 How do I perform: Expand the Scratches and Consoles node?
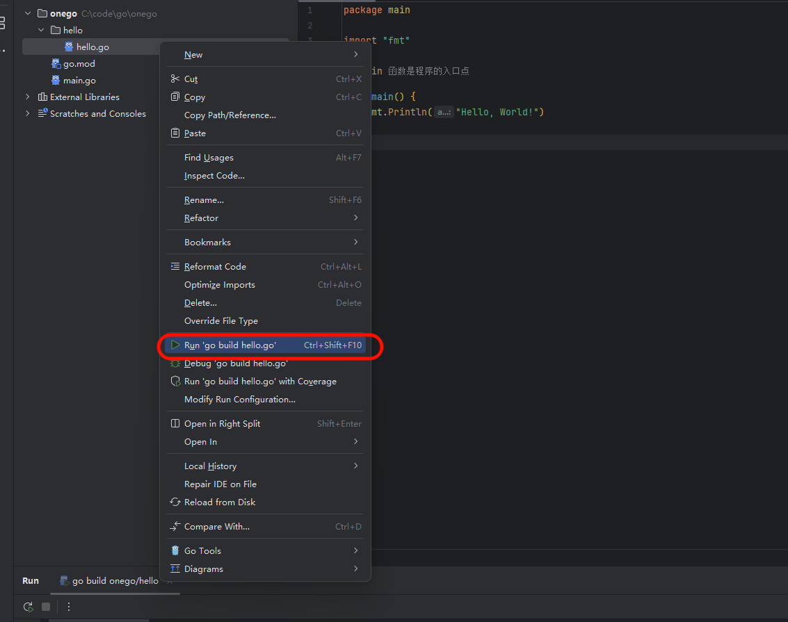(28, 113)
